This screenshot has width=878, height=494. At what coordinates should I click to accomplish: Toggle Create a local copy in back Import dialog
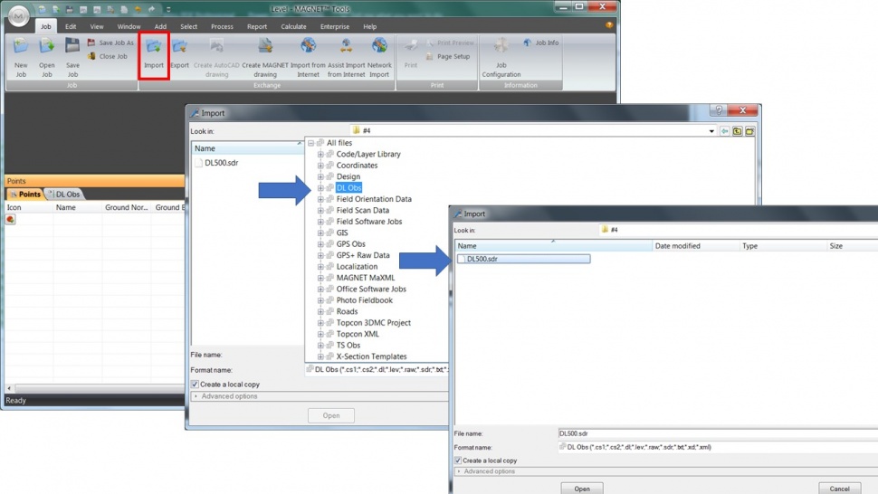coord(195,385)
